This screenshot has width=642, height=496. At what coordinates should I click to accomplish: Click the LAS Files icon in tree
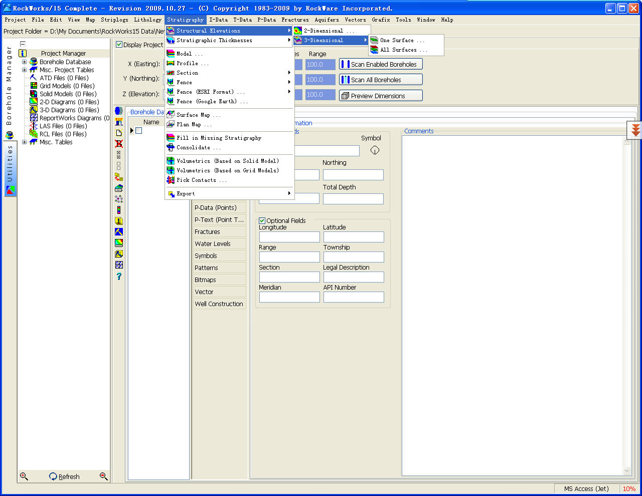(34, 126)
